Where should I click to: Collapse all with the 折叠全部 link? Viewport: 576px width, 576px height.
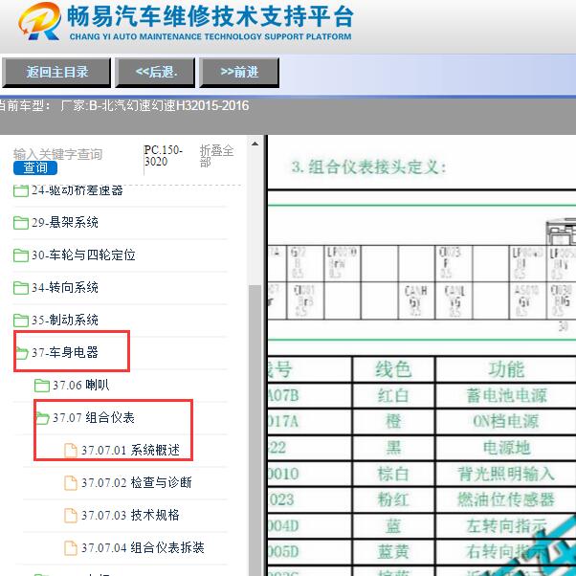pos(216,156)
